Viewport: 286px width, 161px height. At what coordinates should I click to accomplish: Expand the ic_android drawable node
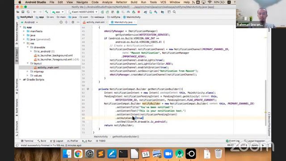pos(31,51)
